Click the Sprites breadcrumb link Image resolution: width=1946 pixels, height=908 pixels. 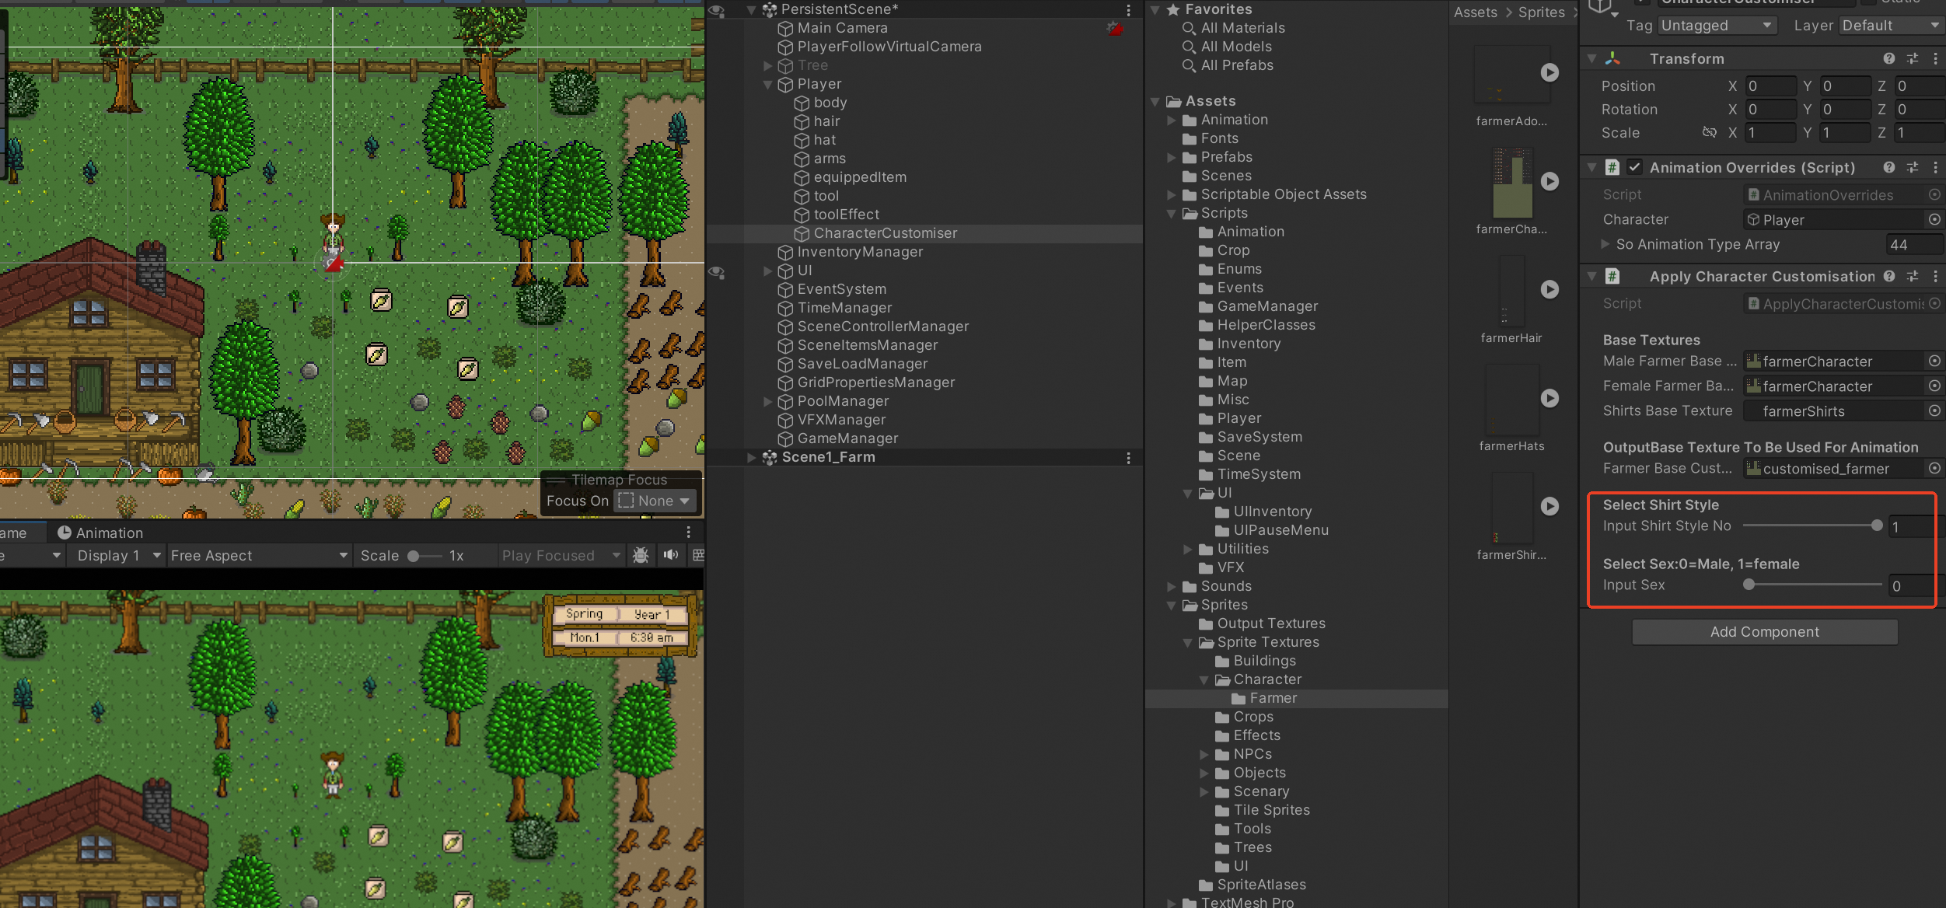tap(1541, 12)
